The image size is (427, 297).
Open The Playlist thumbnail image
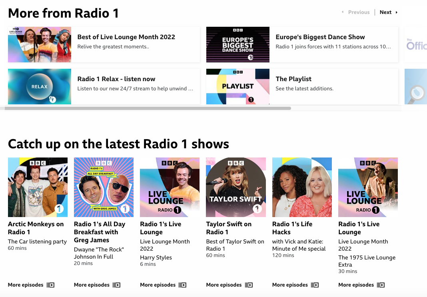click(x=238, y=87)
